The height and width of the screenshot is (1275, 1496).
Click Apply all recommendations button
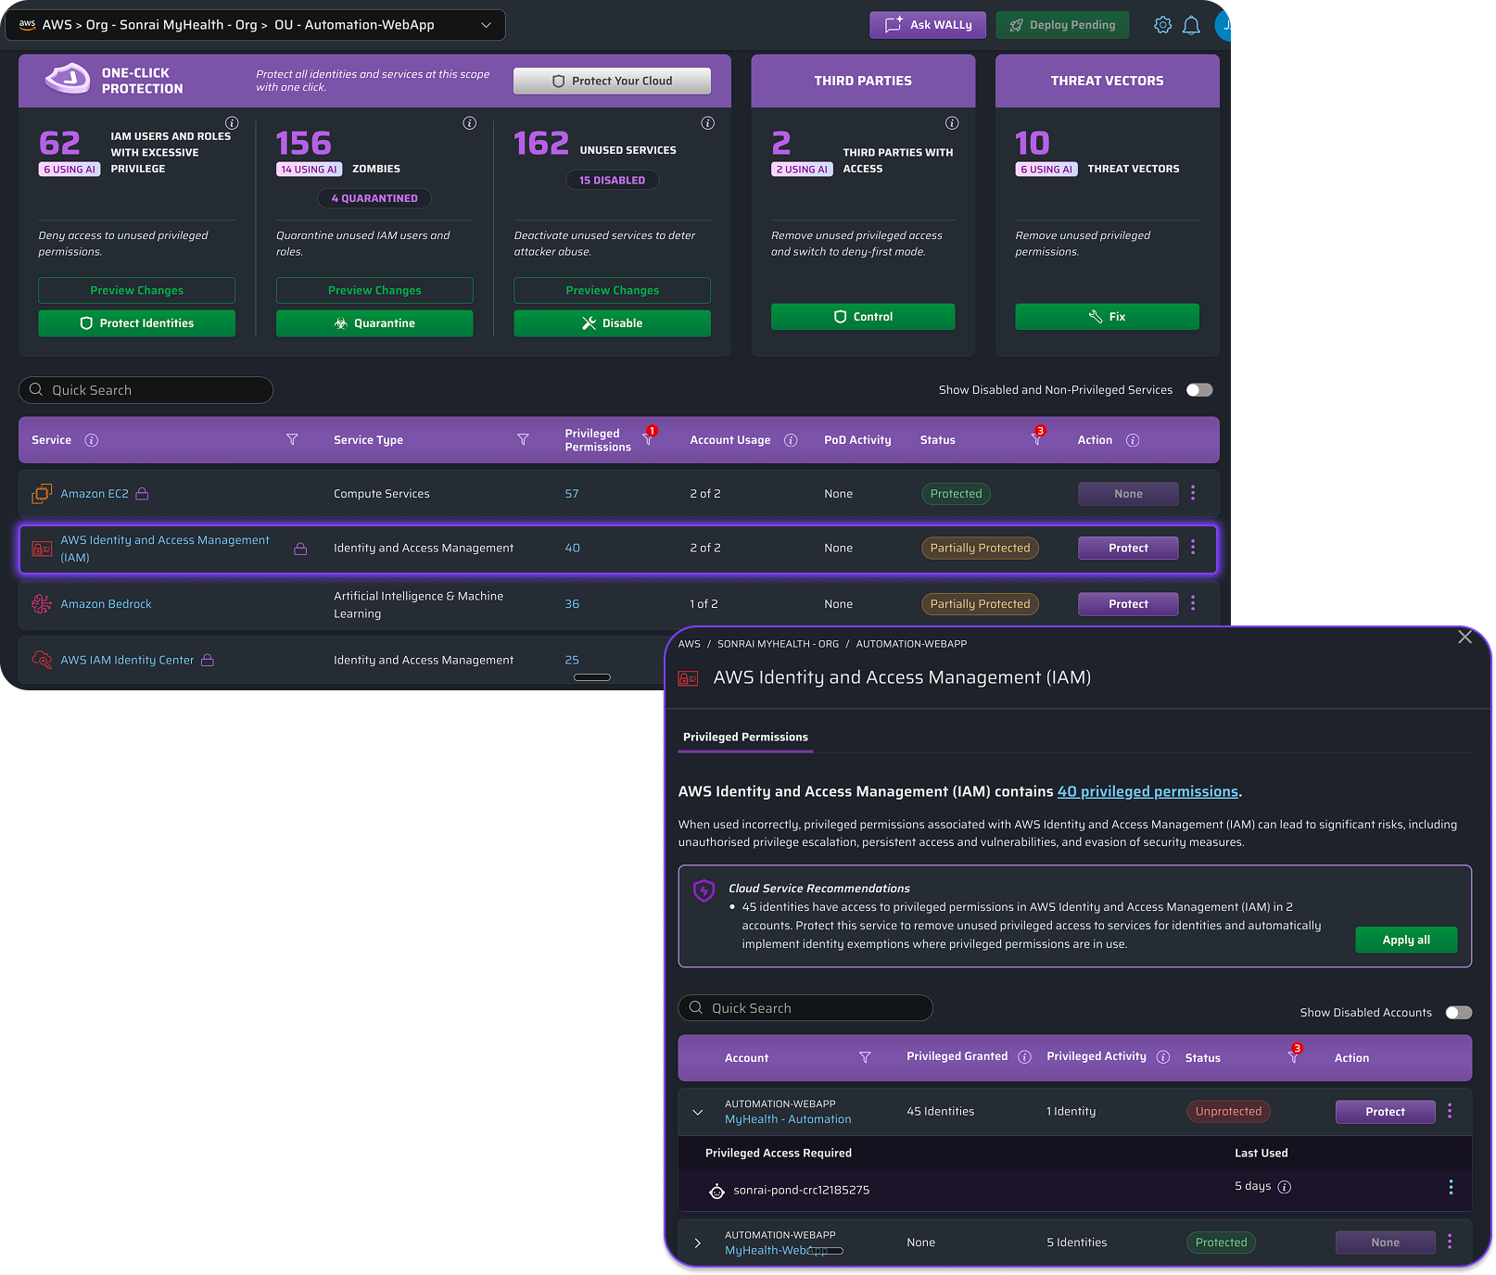pos(1406,940)
